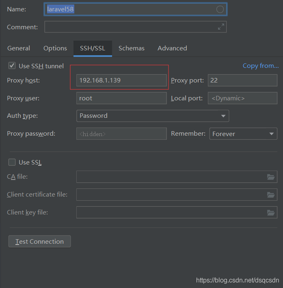Image resolution: width=283 pixels, height=288 pixels.
Task: Browse for Client certificate file folder icon
Action: [271, 195]
